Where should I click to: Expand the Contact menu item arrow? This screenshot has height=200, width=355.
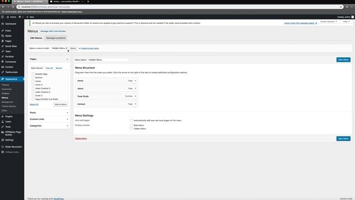tap(135, 104)
